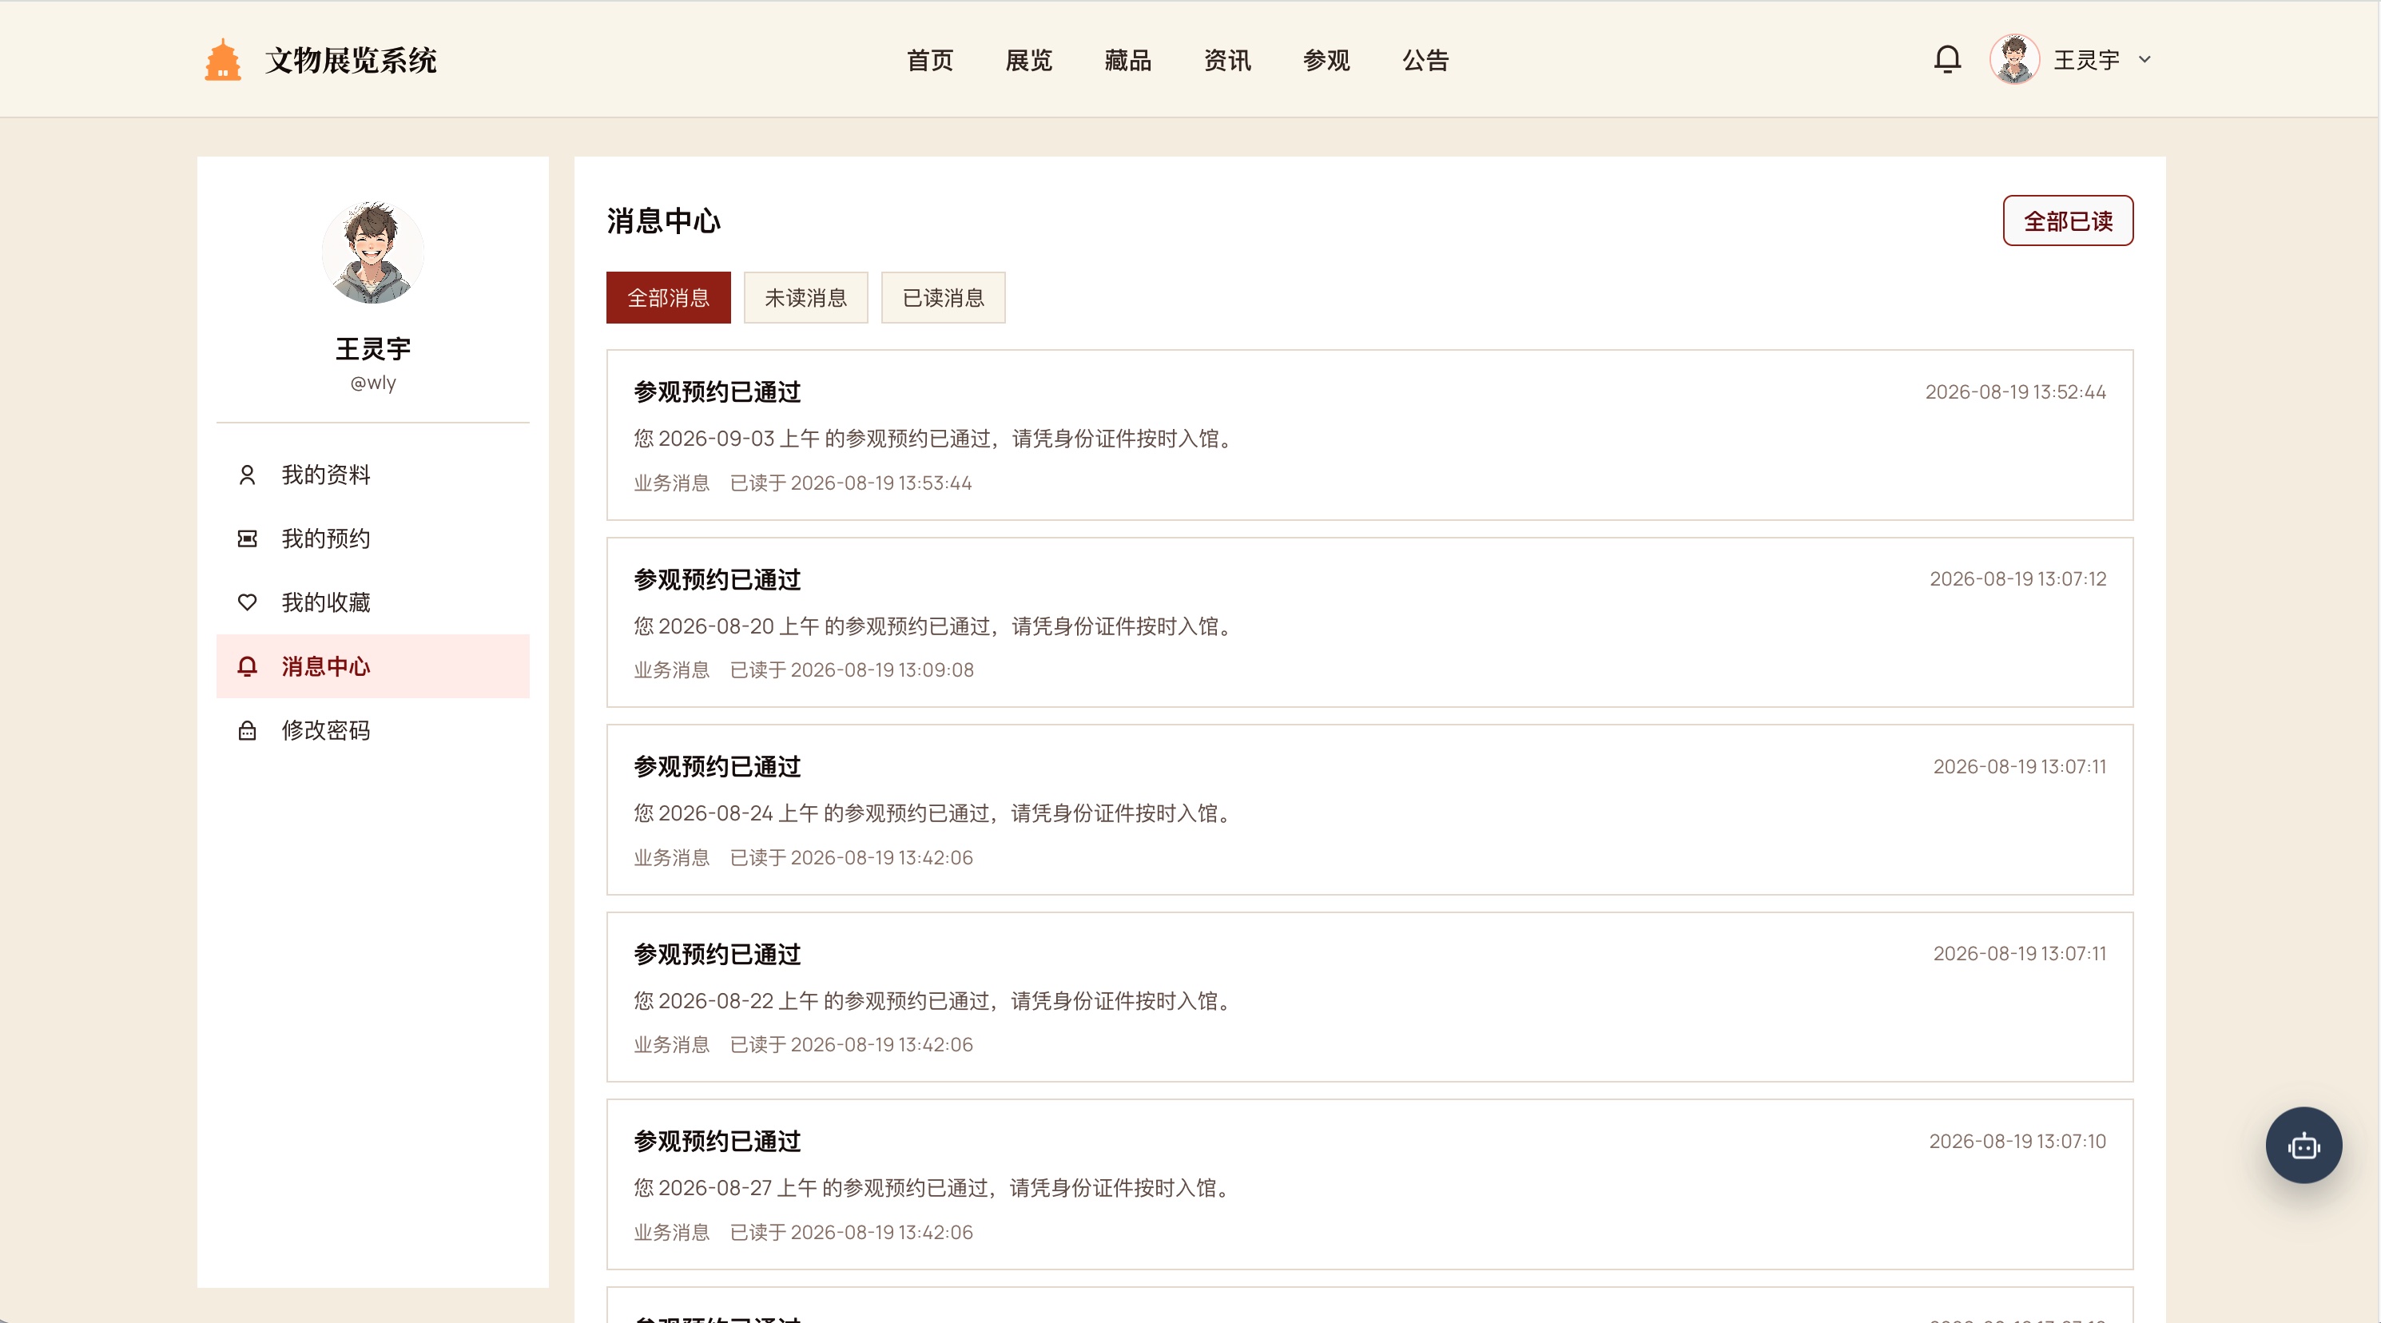Click the person icon beside 我的资料
2381x1323 pixels.
[x=247, y=475]
